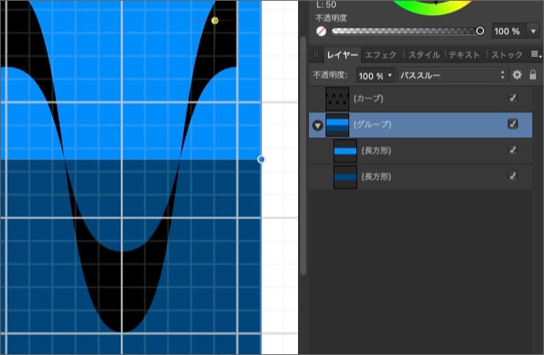Image resolution: width=544 pixels, height=355 pixels.
Task: Click the lock icon in layers panel
Action: (533, 75)
